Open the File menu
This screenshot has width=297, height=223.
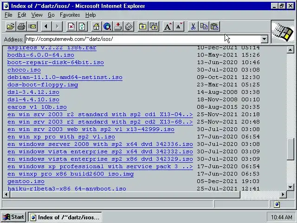click(x=8, y=15)
